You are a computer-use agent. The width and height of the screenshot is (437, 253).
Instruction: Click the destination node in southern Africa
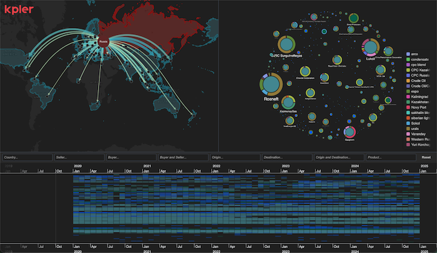pos(97,103)
